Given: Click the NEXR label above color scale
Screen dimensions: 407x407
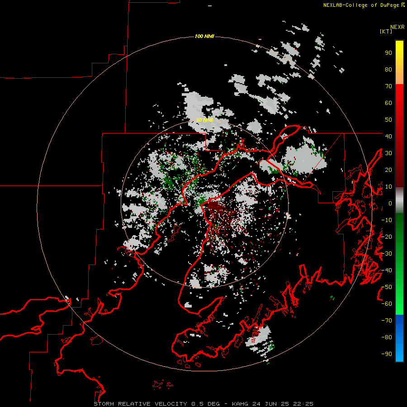Looking at the screenshot, I should coord(398,27).
